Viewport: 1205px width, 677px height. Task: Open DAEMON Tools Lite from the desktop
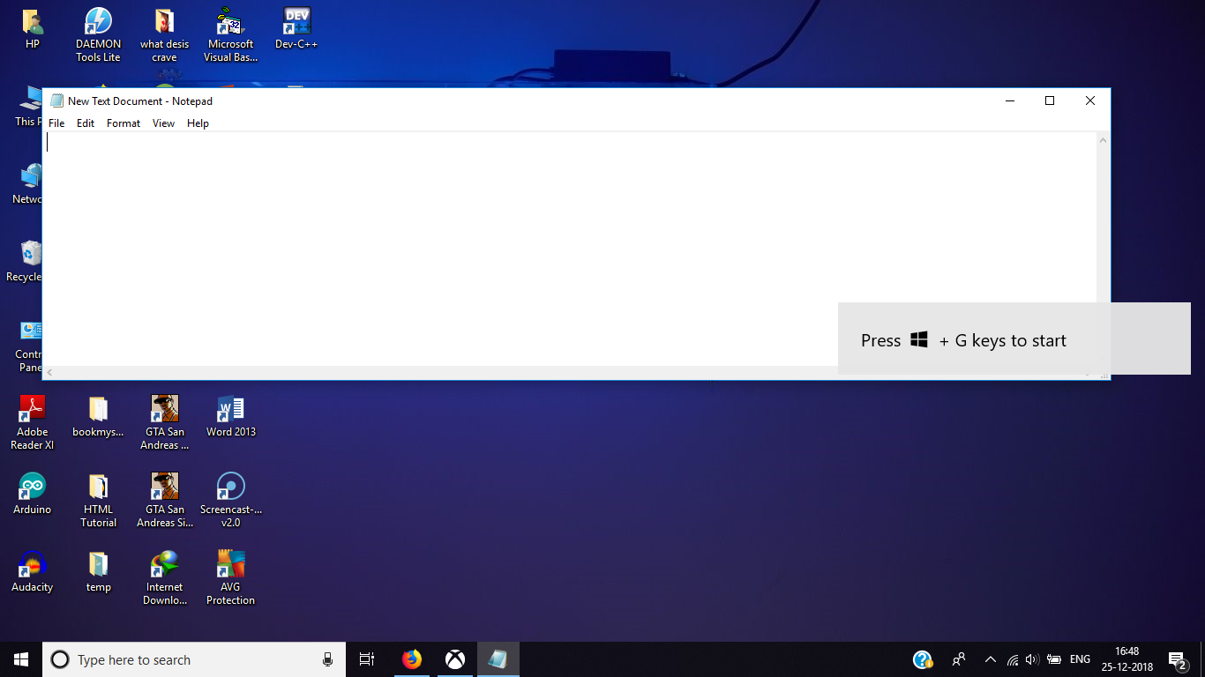tap(97, 26)
